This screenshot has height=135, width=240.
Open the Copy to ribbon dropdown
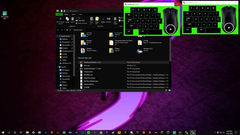[x=97, y=21]
